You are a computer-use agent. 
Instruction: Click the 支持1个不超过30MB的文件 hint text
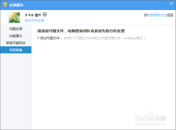tap(104, 38)
